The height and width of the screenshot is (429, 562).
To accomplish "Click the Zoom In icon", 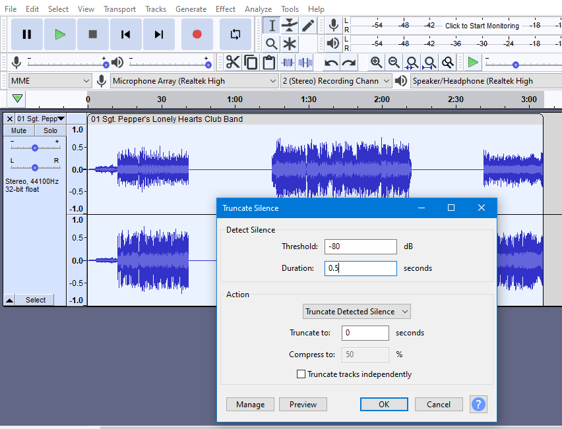I will pyautogui.click(x=376, y=63).
